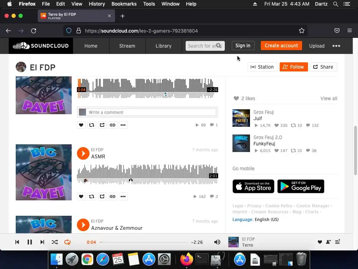Viewport: 358px width, 269px height.
Task: Change site Language setting
Action: coord(256,219)
